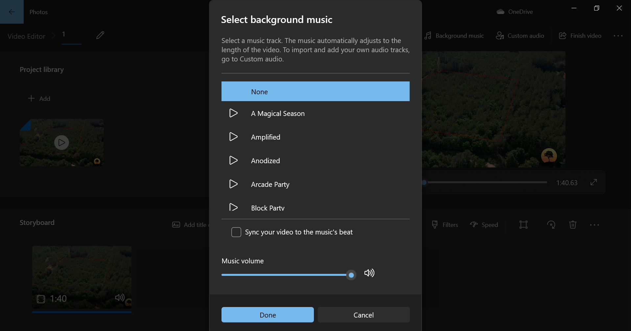Preview the Amplified music track
Screen dimensions: 631x331
tap(233, 137)
